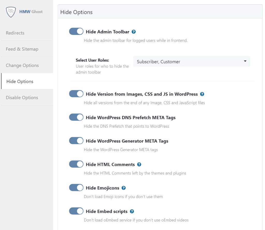Viewport: 265px width, 230px height.
Task: Click the HMW Ghost shield logo
Action: 11,12
